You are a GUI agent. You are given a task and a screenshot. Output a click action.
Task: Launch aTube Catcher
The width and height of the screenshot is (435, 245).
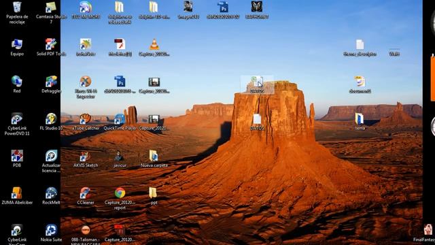coord(86,119)
